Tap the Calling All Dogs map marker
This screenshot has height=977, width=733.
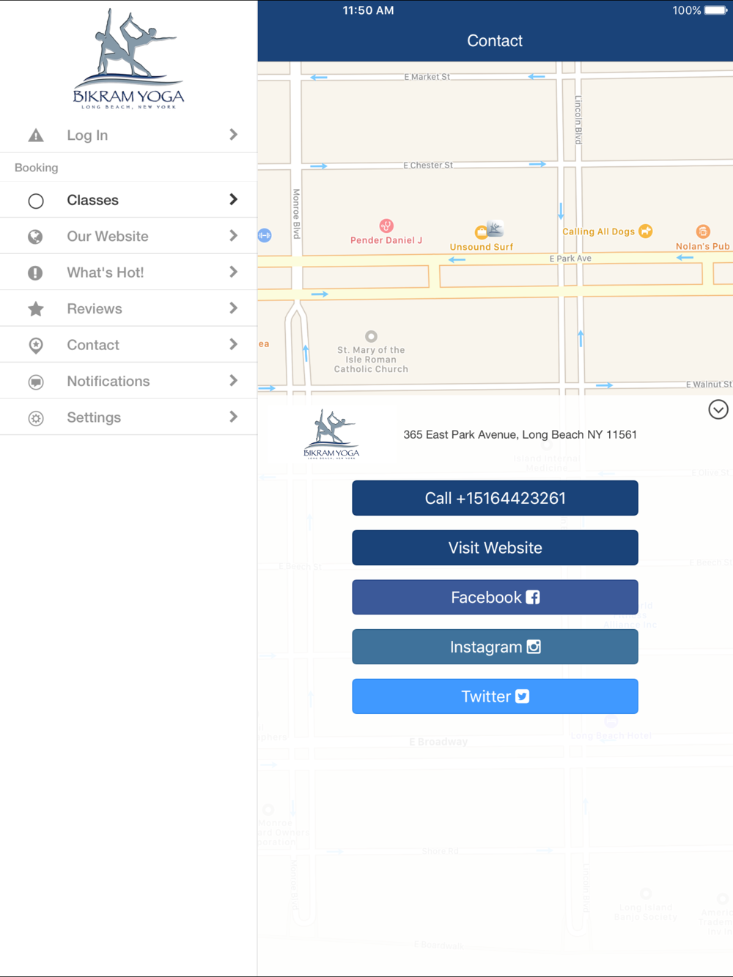[x=646, y=231]
